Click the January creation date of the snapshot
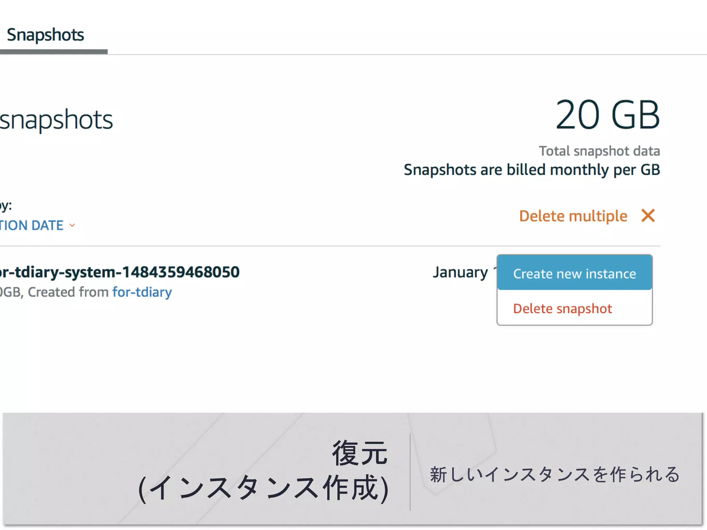Viewport: 707px width, 530px height. (x=461, y=272)
